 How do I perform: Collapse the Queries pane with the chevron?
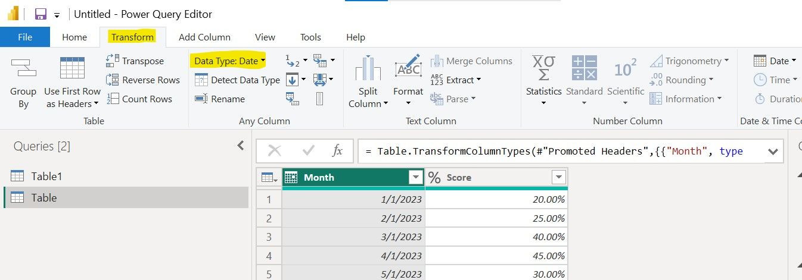click(x=241, y=145)
